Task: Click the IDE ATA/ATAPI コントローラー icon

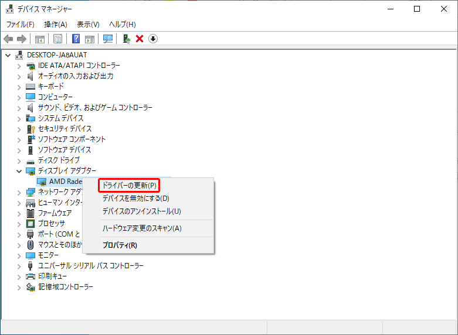Action: (x=30, y=66)
